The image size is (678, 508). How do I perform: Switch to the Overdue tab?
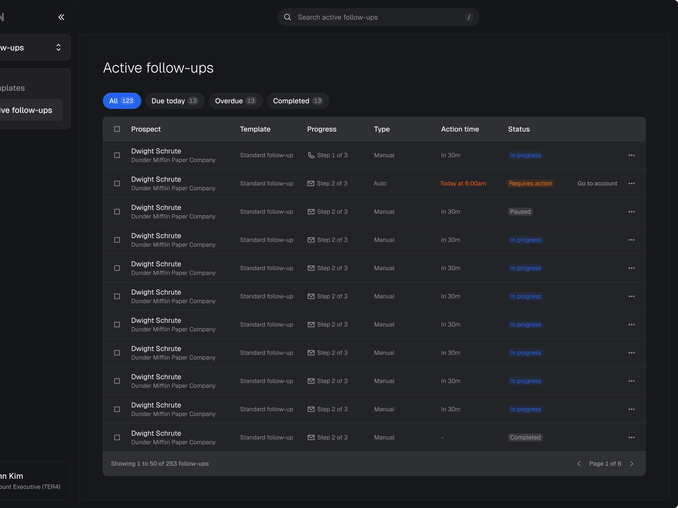235,101
